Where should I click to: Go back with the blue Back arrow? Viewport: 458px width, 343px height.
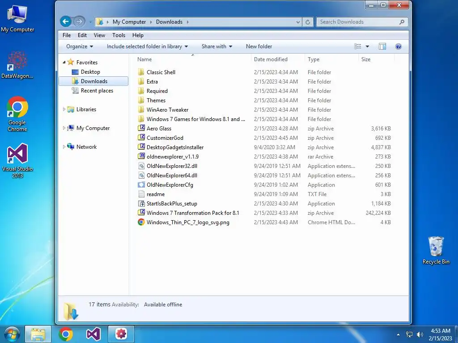pyautogui.click(x=66, y=21)
